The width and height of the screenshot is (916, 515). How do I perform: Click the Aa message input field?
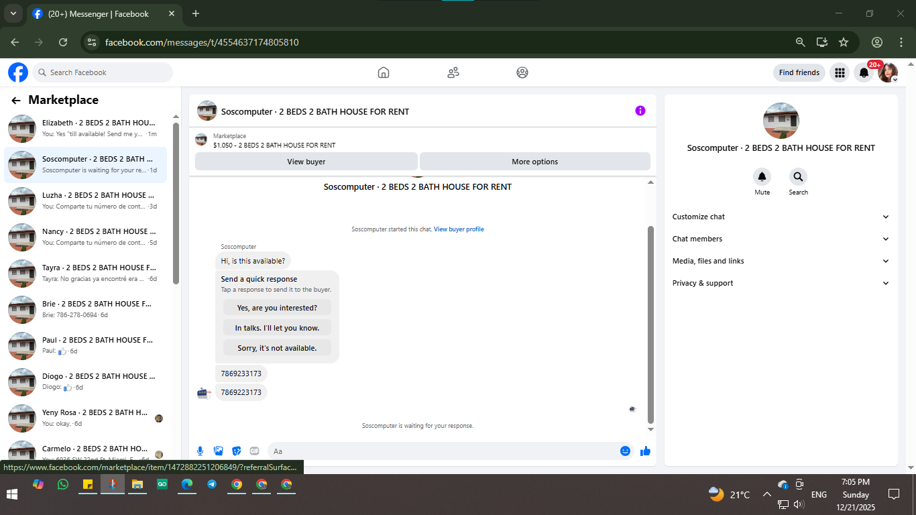pyautogui.click(x=443, y=451)
